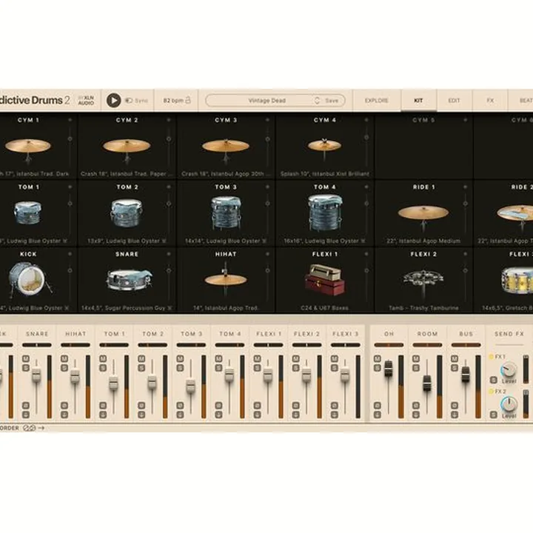The width and height of the screenshot is (533, 533).
Task: Mute the BUS channel
Action: [455, 358]
